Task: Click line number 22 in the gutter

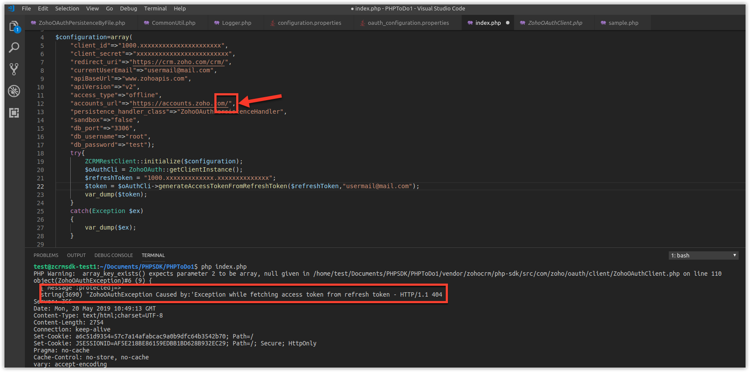Action: (x=40, y=186)
